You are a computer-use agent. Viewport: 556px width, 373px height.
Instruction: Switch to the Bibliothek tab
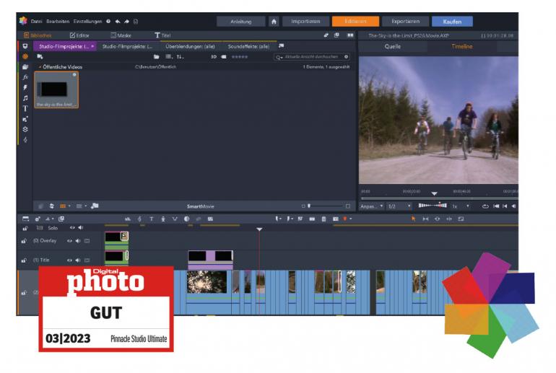[x=38, y=35]
